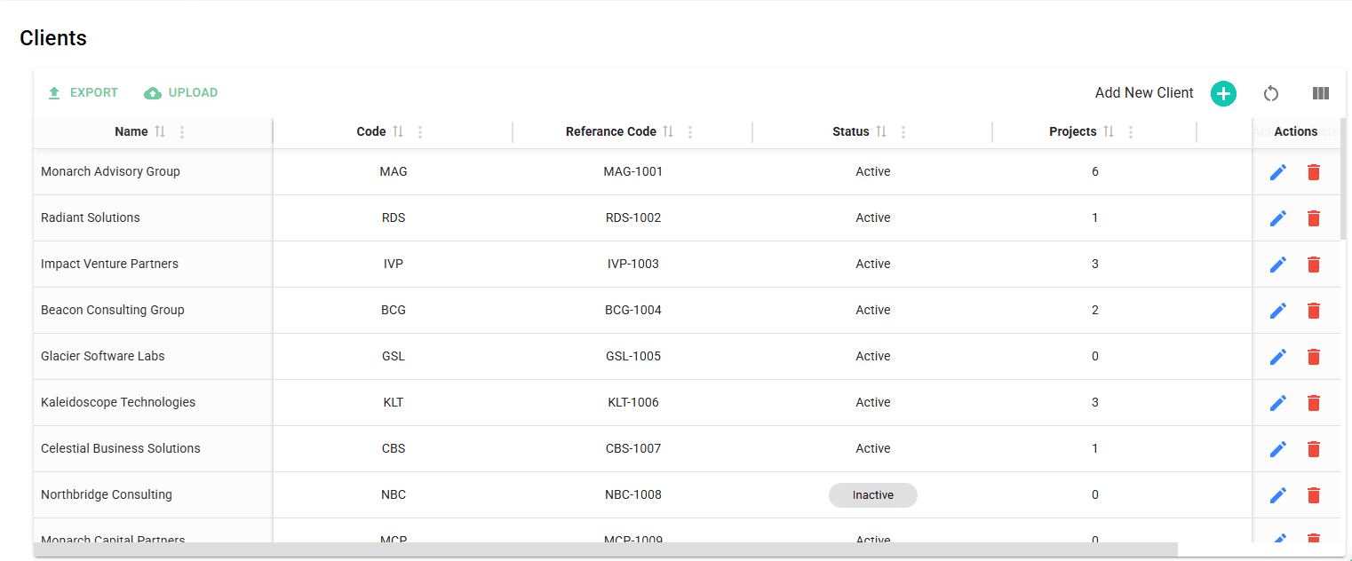1352x561 pixels.
Task: Click the trash icon for Glacier Software Labs
Action: point(1314,356)
